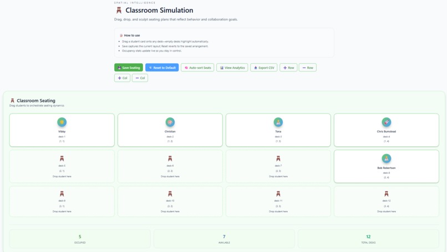Select the Tona student name

point(278,132)
